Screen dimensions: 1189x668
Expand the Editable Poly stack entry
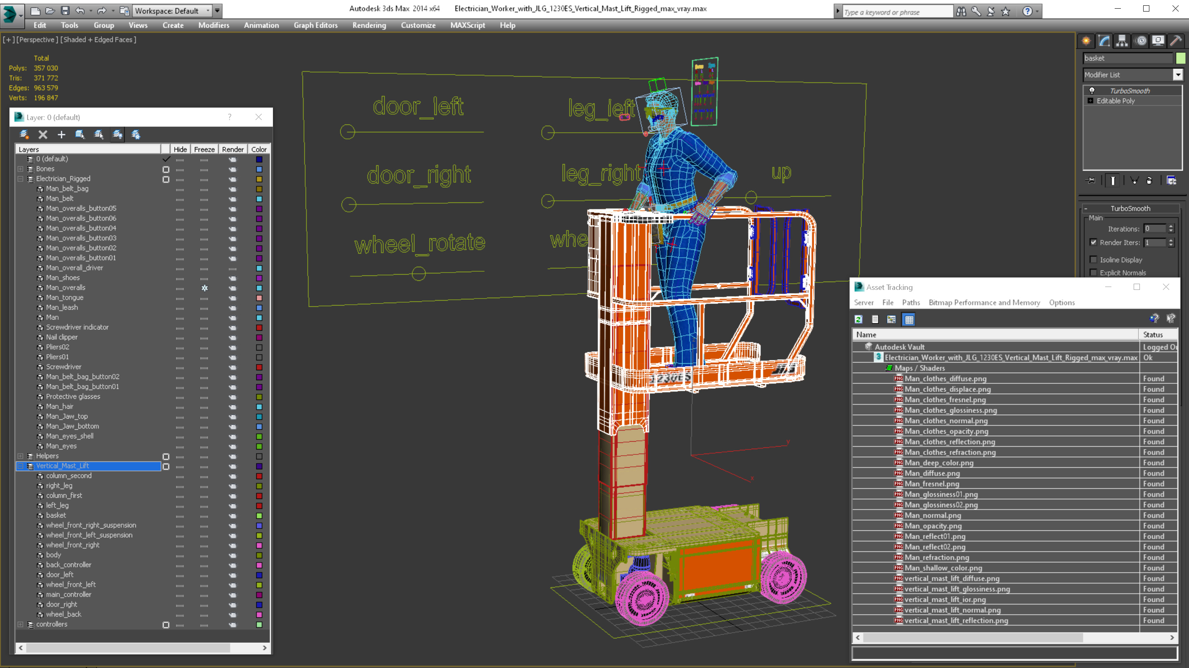coord(1090,101)
